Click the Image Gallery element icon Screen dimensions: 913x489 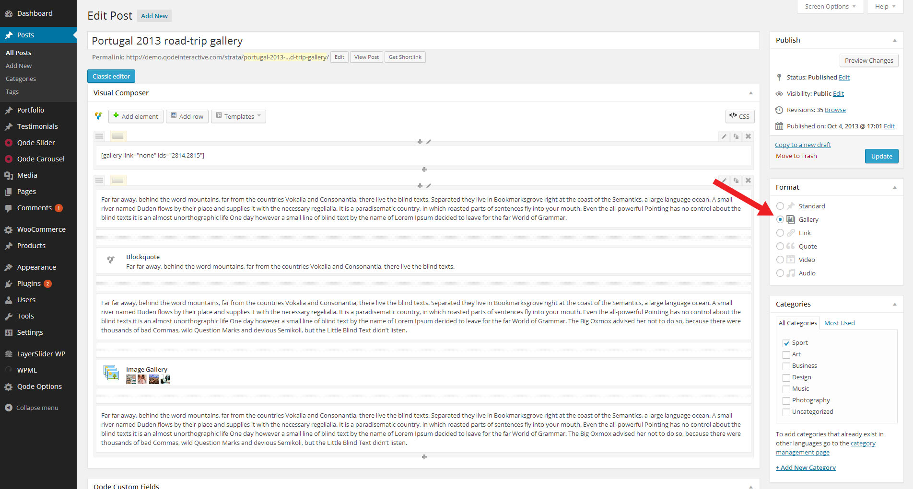[111, 373]
